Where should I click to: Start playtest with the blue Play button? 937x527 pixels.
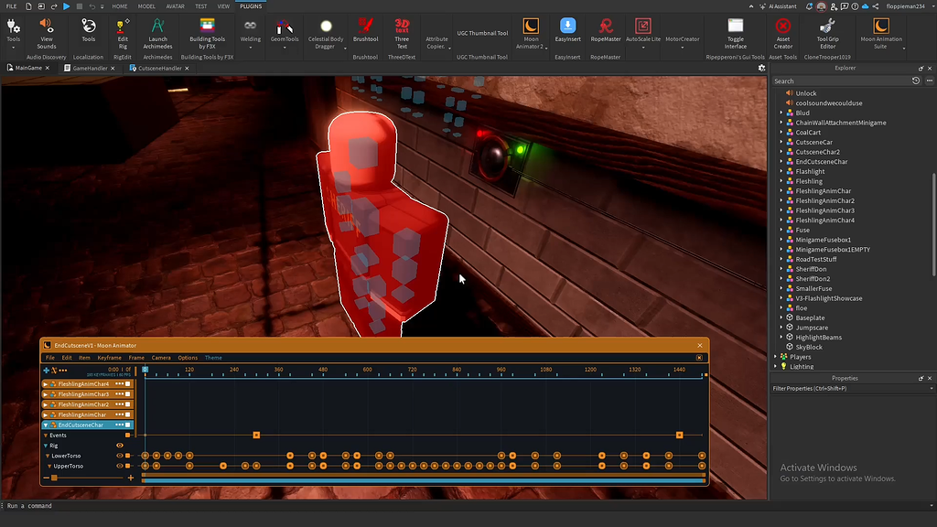click(66, 6)
